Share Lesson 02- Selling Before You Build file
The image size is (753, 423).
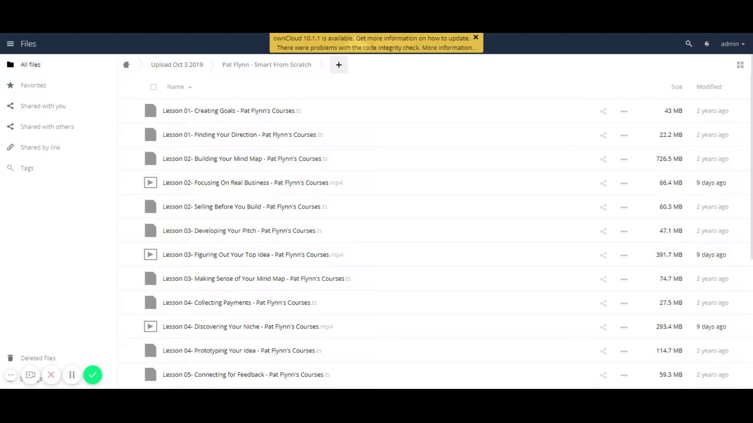[603, 207]
